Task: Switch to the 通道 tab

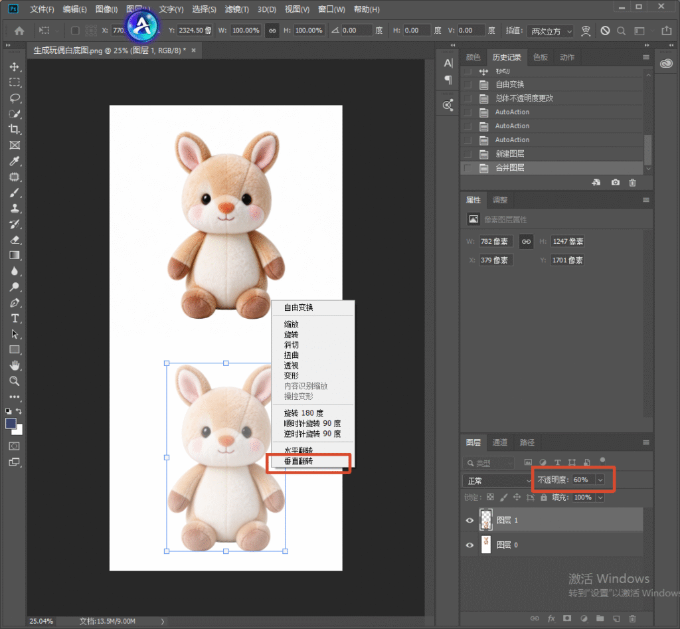Action: [500, 442]
